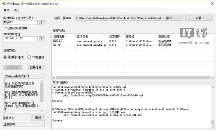Image resolution: width=216 pixels, height=130 pixels.
Task: Click the daemon started successfully line
Action: 74,93
